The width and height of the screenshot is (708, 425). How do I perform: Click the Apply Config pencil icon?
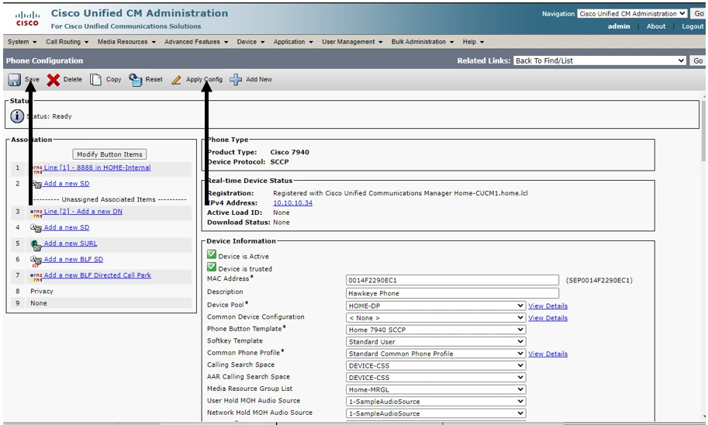point(177,80)
